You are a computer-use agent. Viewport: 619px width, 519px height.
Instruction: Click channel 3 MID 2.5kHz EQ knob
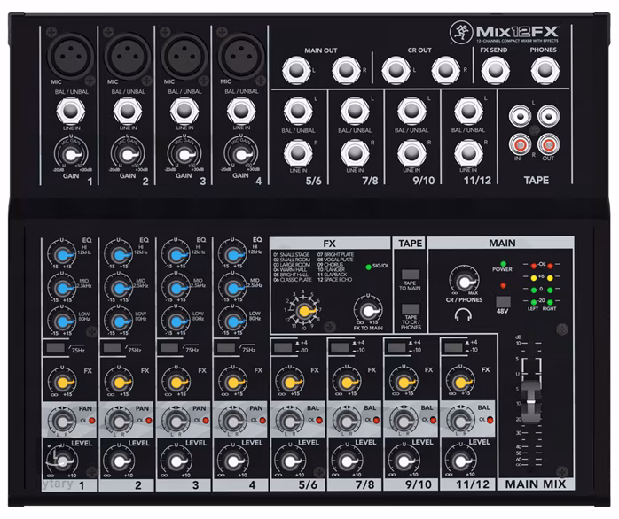click(173, 287)
